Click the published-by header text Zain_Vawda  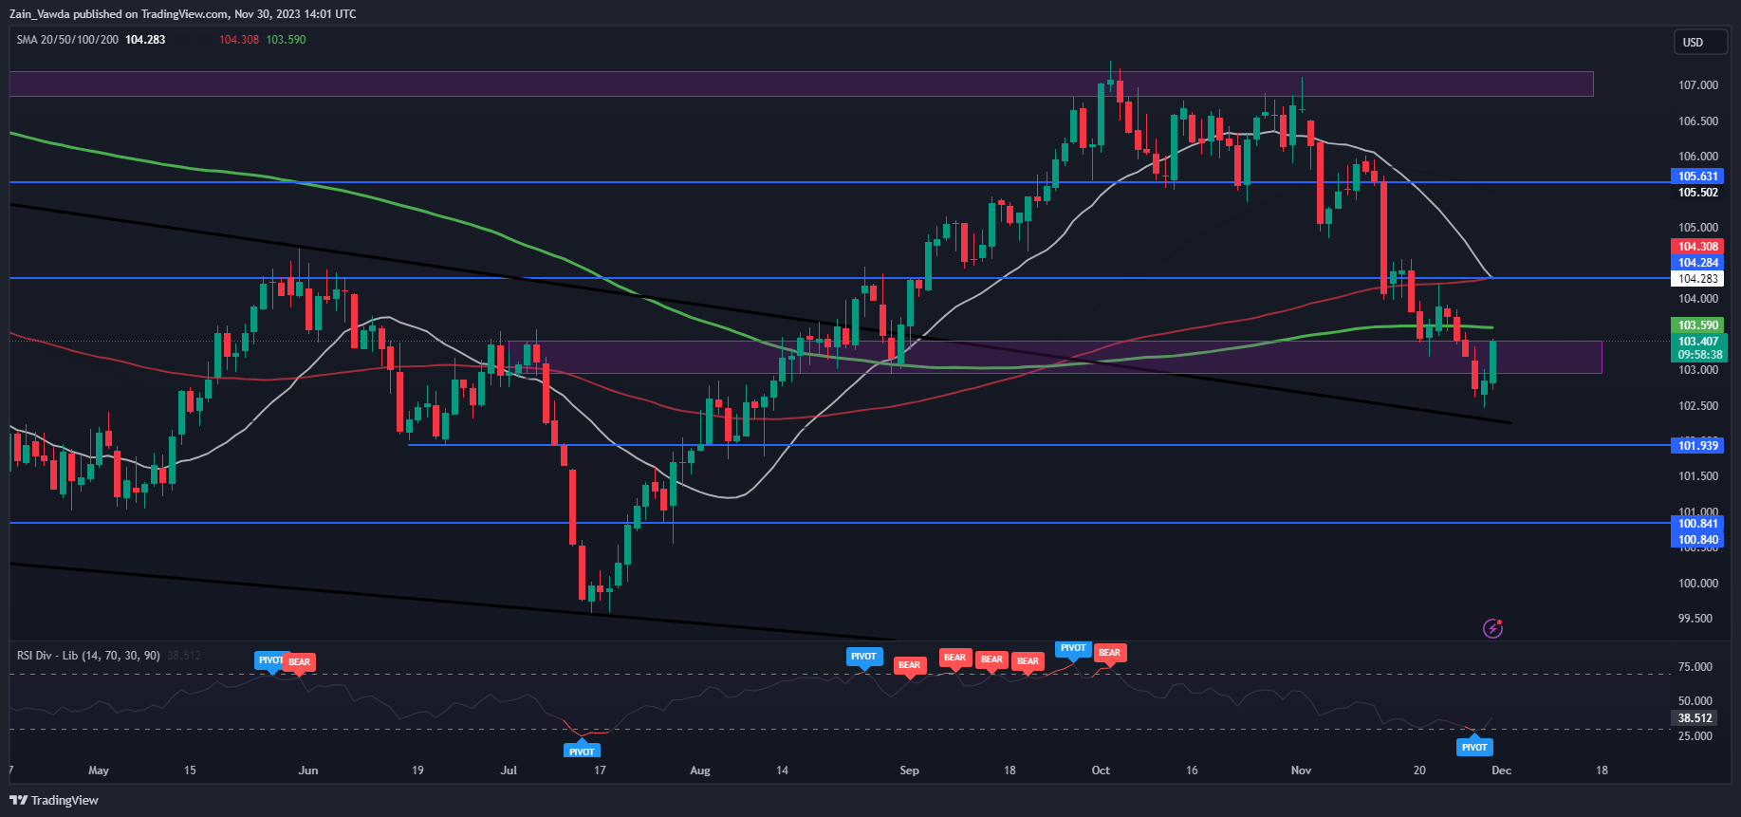tap(40, 14)
